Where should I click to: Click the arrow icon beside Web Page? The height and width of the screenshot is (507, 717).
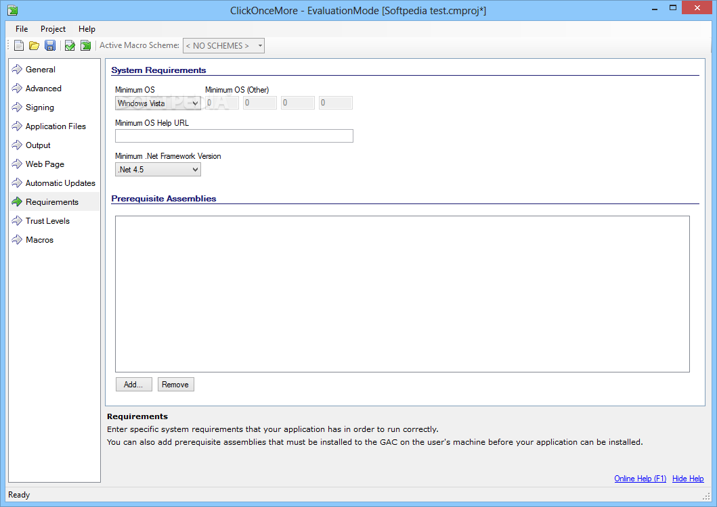click(x=17, y=164)
